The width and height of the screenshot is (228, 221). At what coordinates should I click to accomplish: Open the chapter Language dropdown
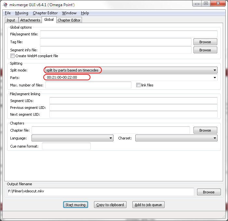[73, 138]
